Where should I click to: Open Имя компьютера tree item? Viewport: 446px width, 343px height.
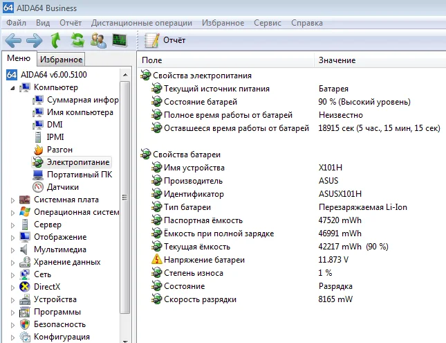coord(80,112)
